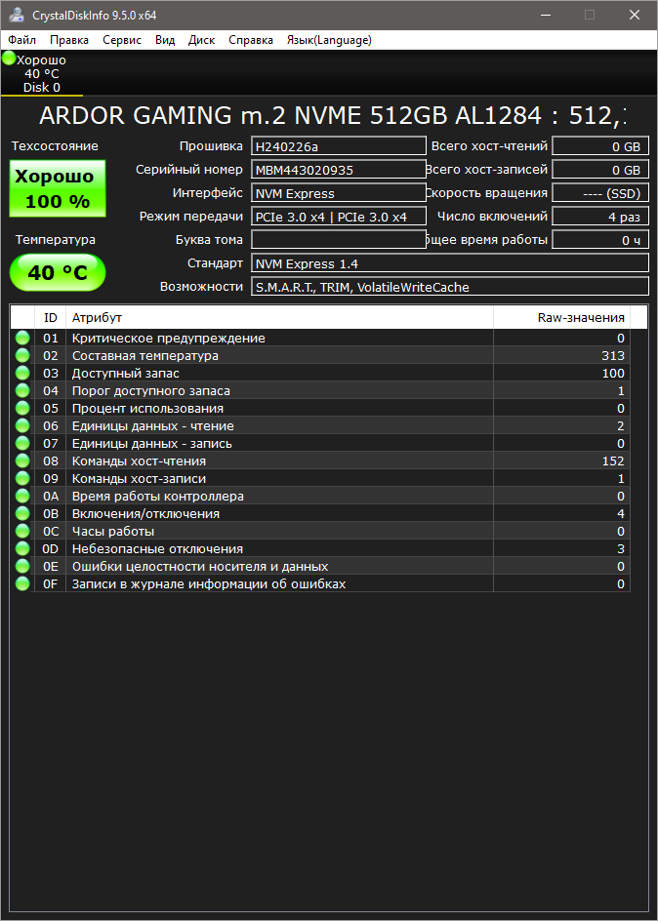Open the Файл menu

[22, 40]
